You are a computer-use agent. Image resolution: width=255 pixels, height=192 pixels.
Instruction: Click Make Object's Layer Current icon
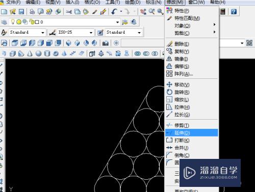125,22
